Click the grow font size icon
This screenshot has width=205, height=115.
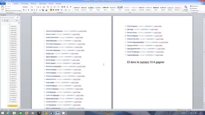pos(38,7)
